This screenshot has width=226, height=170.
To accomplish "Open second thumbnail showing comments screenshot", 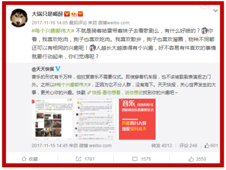I will coord(95,119).
